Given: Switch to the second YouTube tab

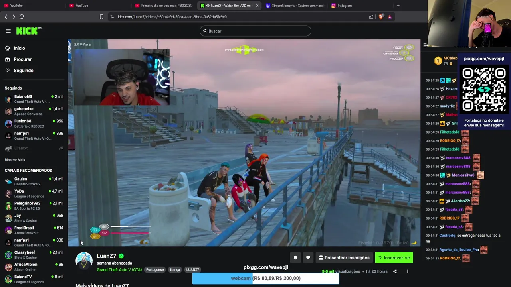Looking at the screenshot, I should click(x=98, y=6).
